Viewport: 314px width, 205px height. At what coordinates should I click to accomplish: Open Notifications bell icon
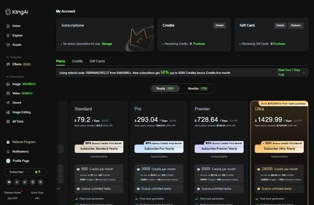8,152
